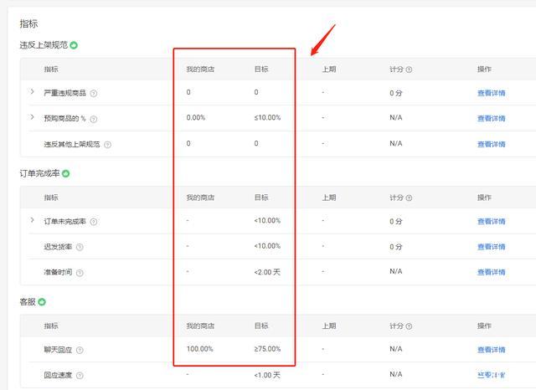Click the 指标 page heading
The height and width of the screenshot is (390, 536).
28,24
